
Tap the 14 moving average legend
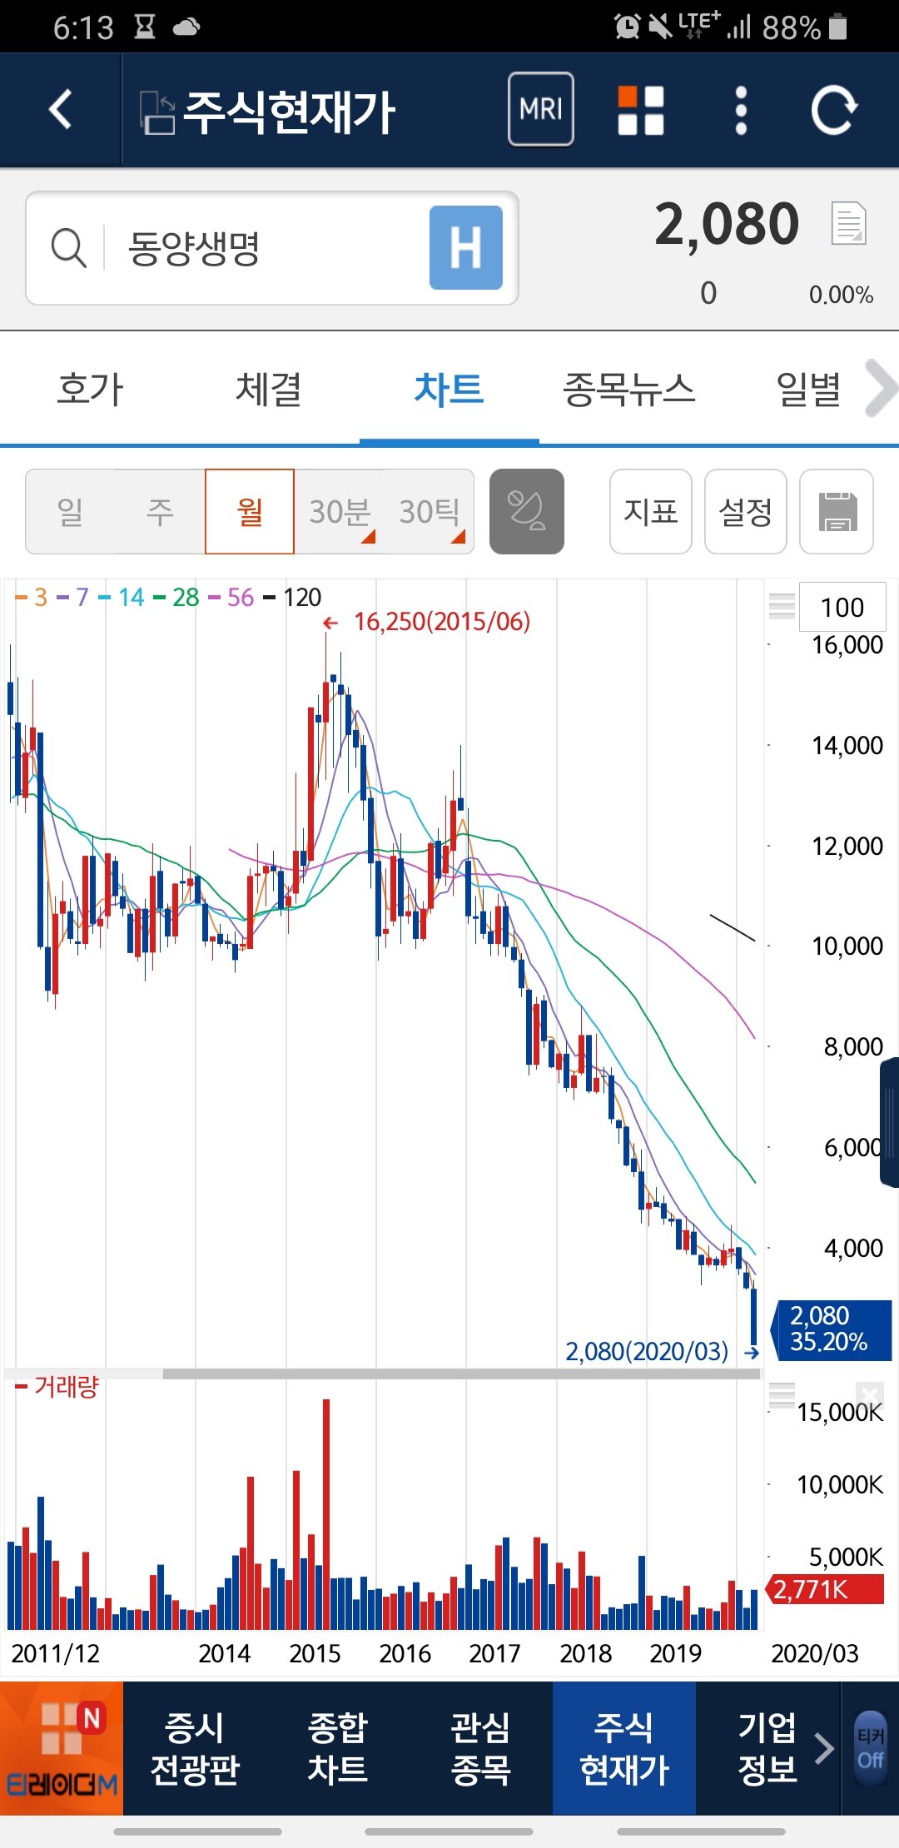(x=122, y=597)
